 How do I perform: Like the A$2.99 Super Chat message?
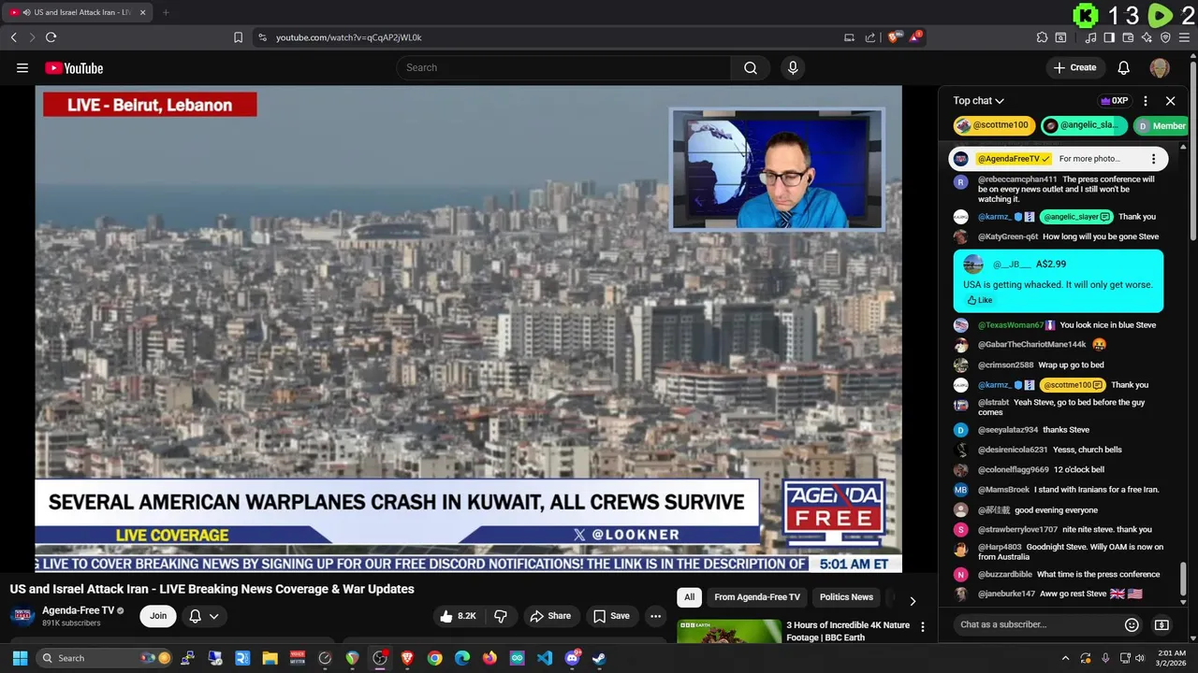pos(980,300)
